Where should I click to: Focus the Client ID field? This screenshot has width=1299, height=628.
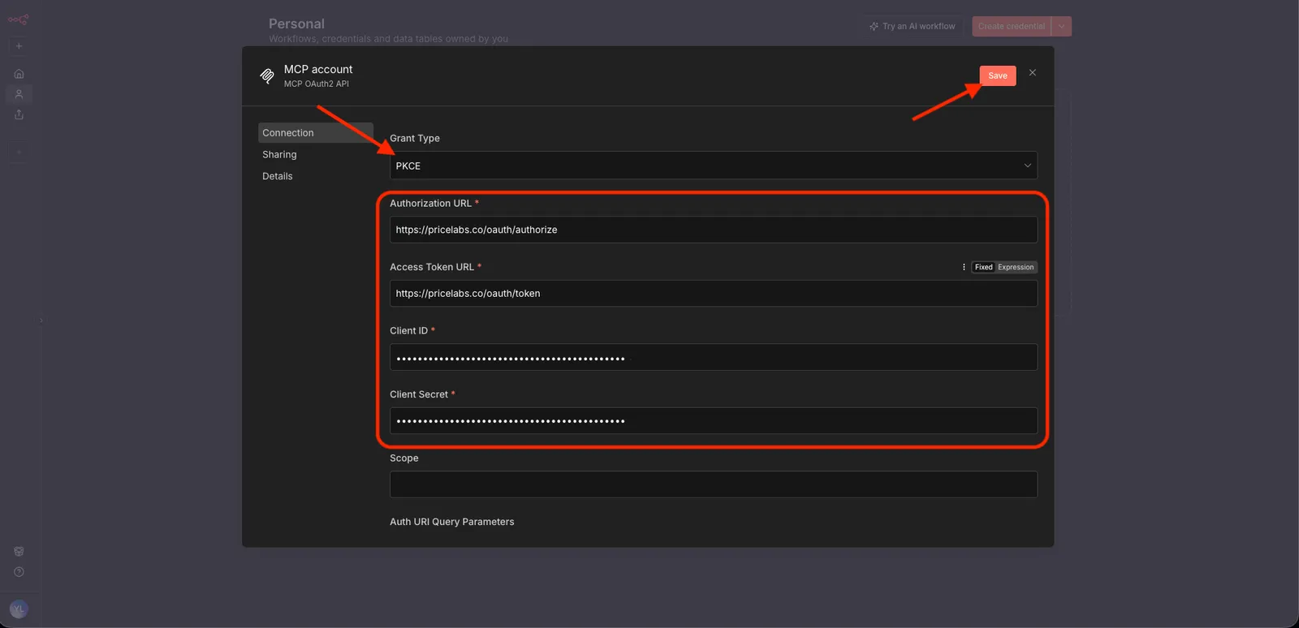point(714,357)
